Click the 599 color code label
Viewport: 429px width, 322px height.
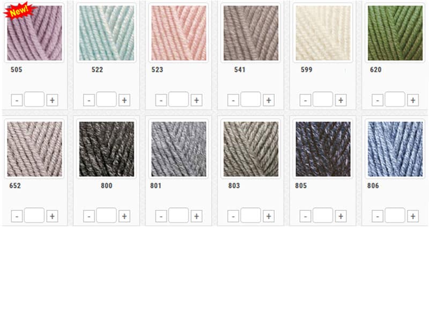[306, 70]
